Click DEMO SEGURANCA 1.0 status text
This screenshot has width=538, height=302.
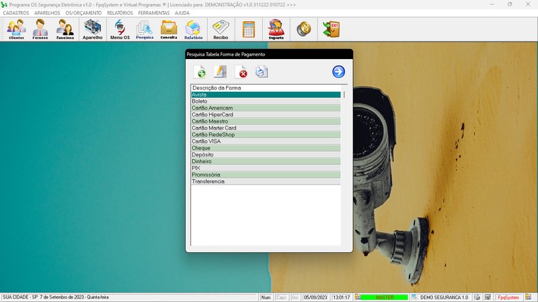click(444, 297)
